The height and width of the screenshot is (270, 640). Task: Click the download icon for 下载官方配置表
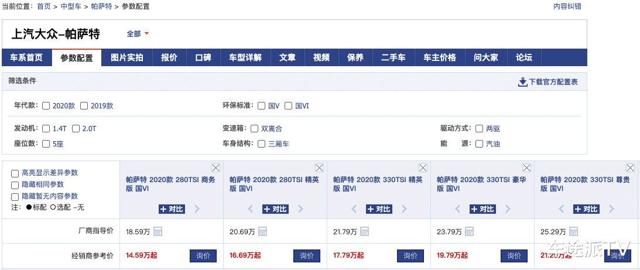point(523,82)
